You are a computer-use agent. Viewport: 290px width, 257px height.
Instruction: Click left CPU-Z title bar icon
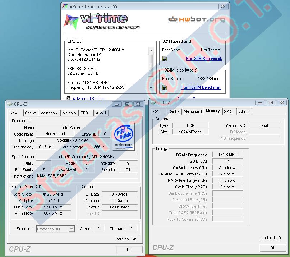point(10,104)
